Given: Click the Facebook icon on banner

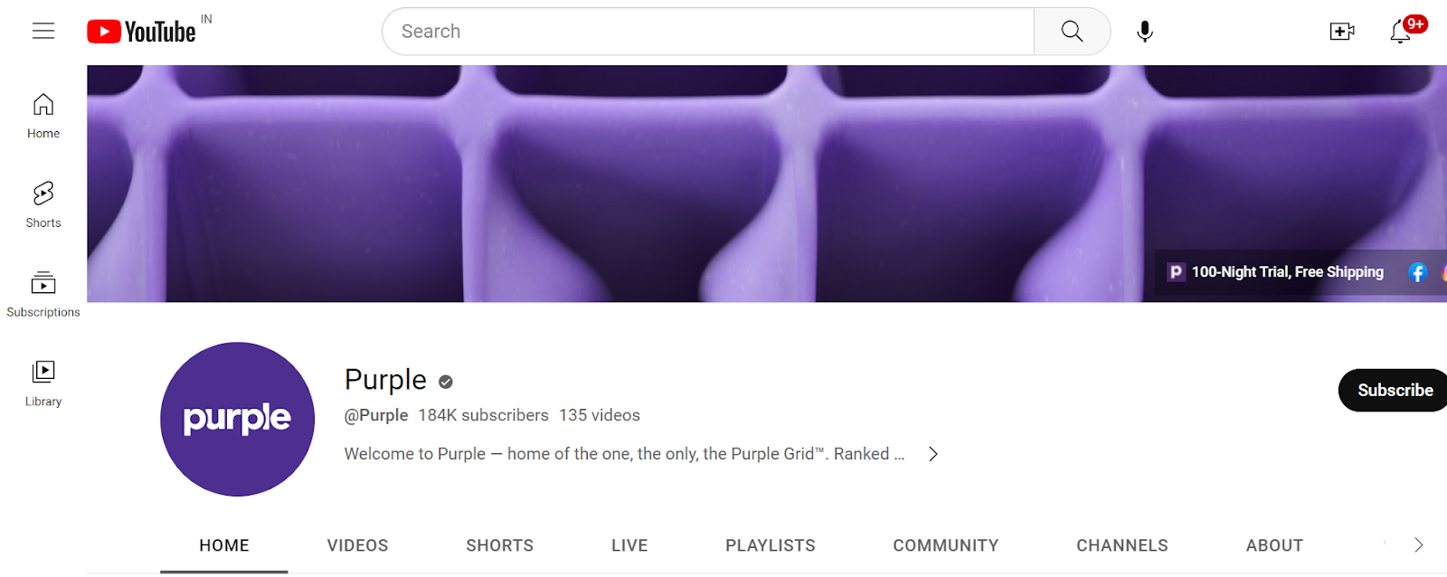Looking at the screenshot, I should pyautogui.click(x=1418, y=272).
